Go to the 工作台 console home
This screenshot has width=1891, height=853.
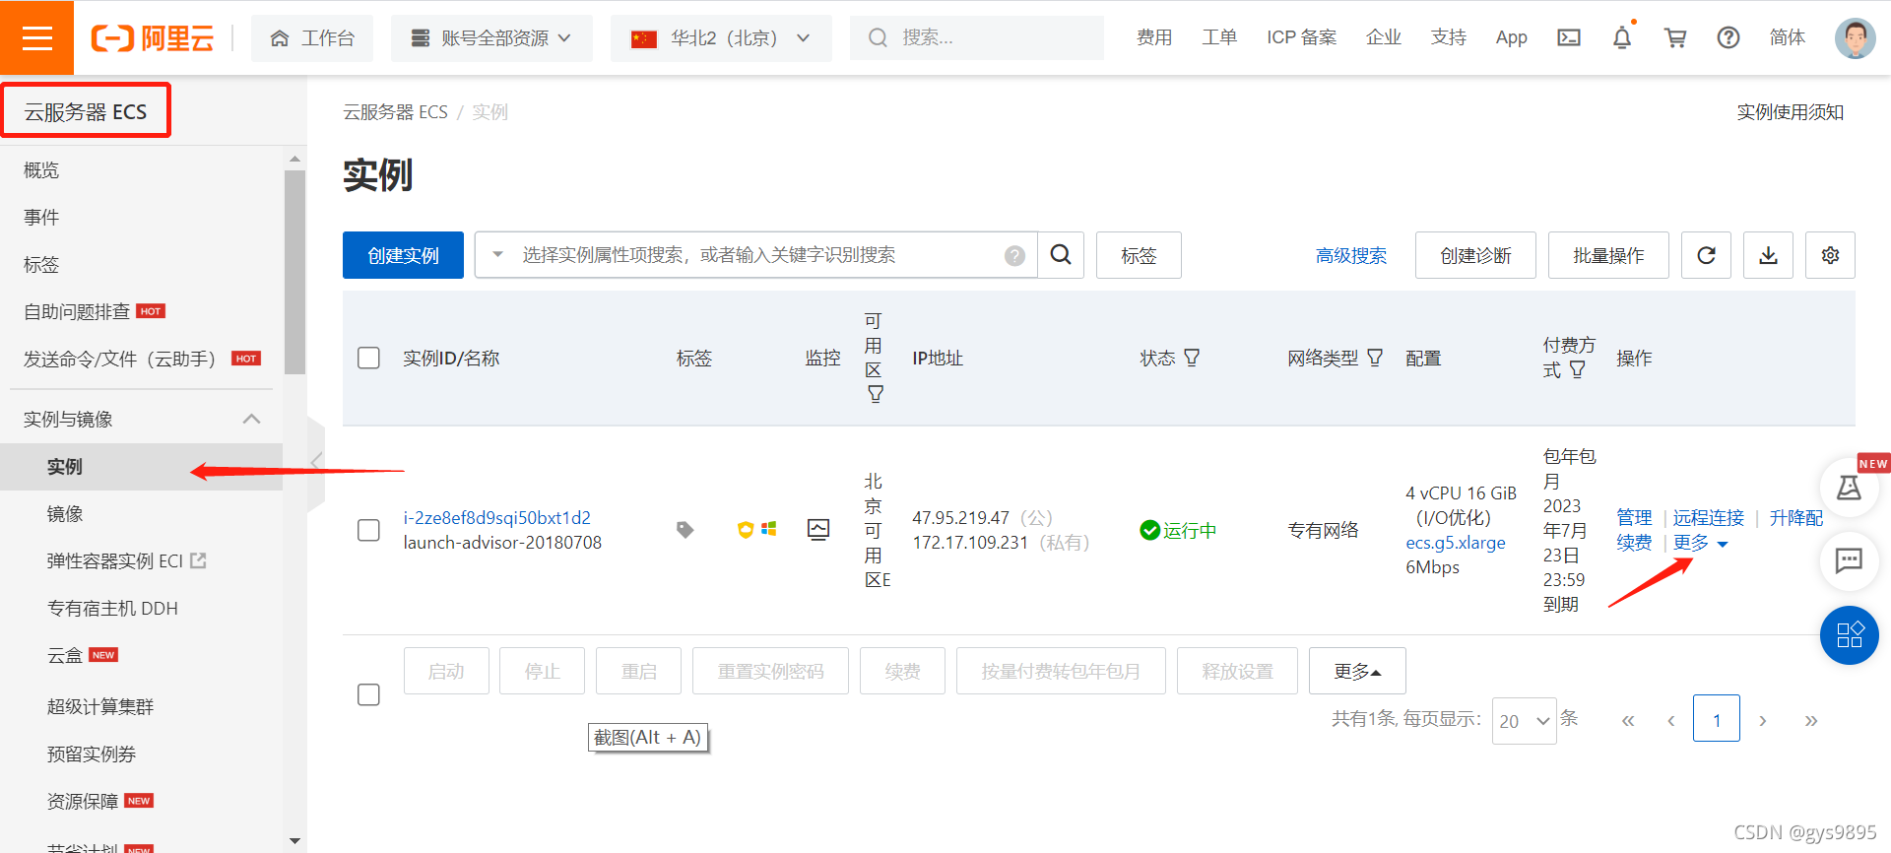point(312,37)
